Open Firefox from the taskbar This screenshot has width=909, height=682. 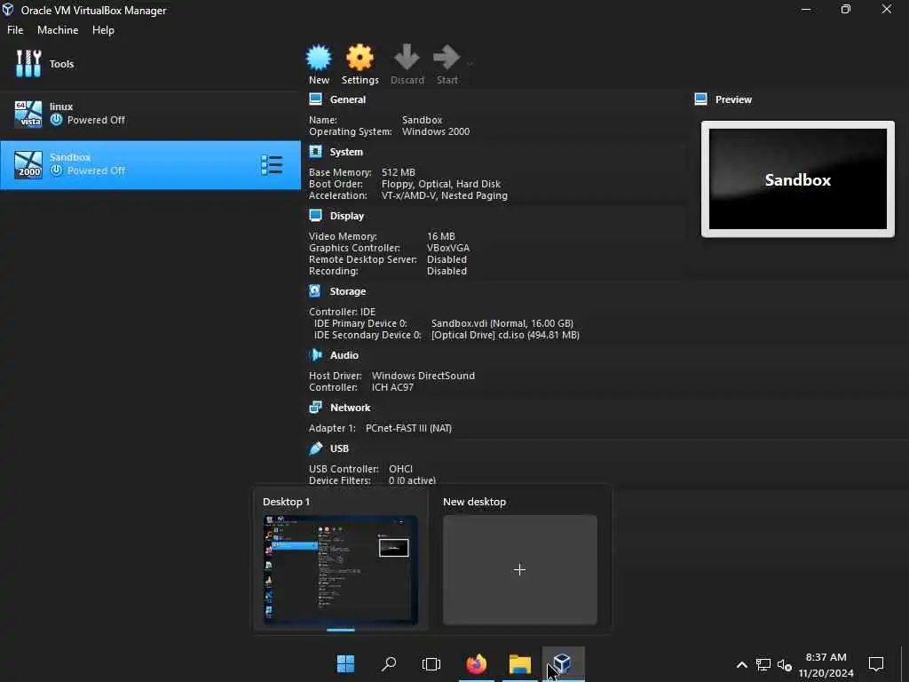pos(476,664)
